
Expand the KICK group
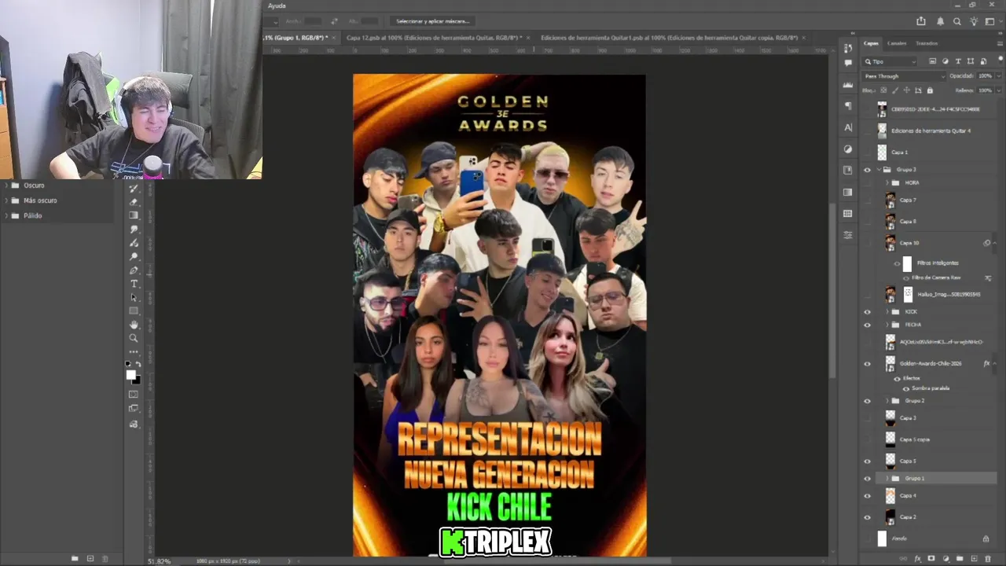coord(887,311)
